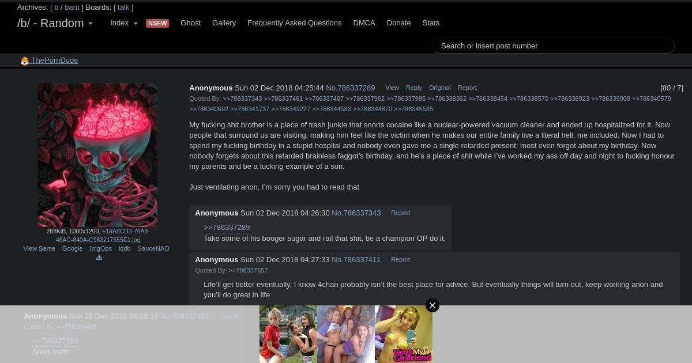
Task: Open quoted-by link >>786339008
Action: [x=611, y=99]
